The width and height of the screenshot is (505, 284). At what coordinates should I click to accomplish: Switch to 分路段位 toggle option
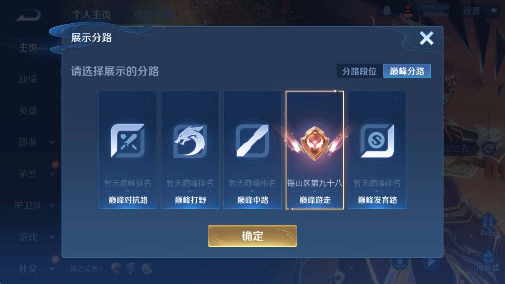pyautogui.click(x=359, y=71)
